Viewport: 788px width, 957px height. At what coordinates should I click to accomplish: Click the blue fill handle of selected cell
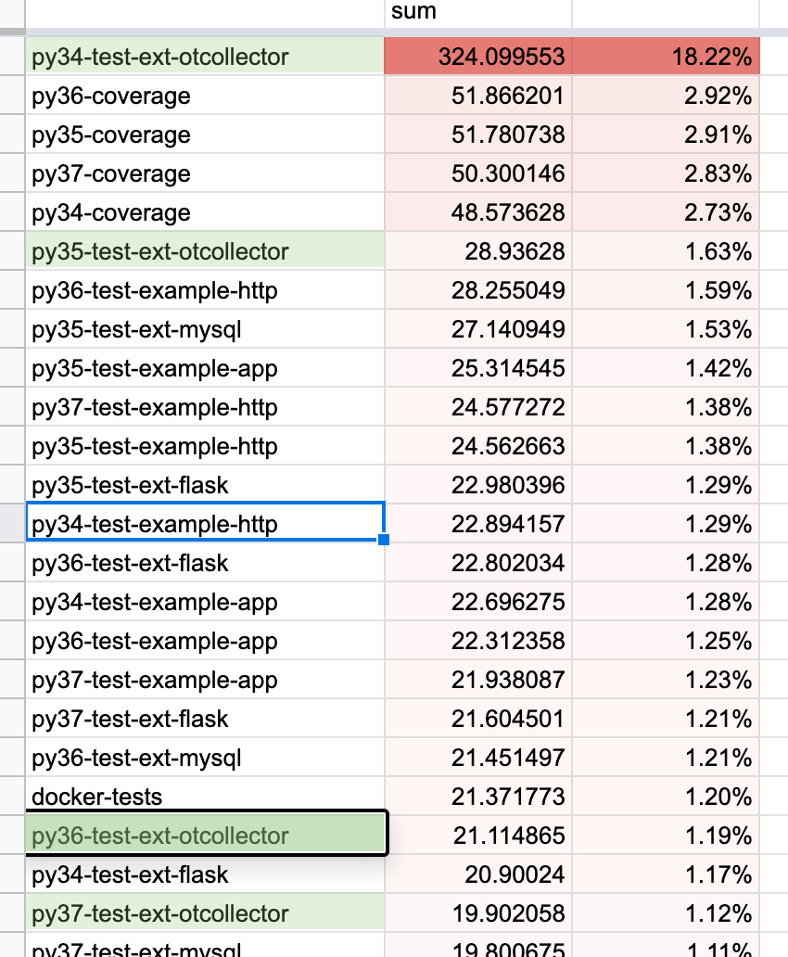[x=384, y=540]
